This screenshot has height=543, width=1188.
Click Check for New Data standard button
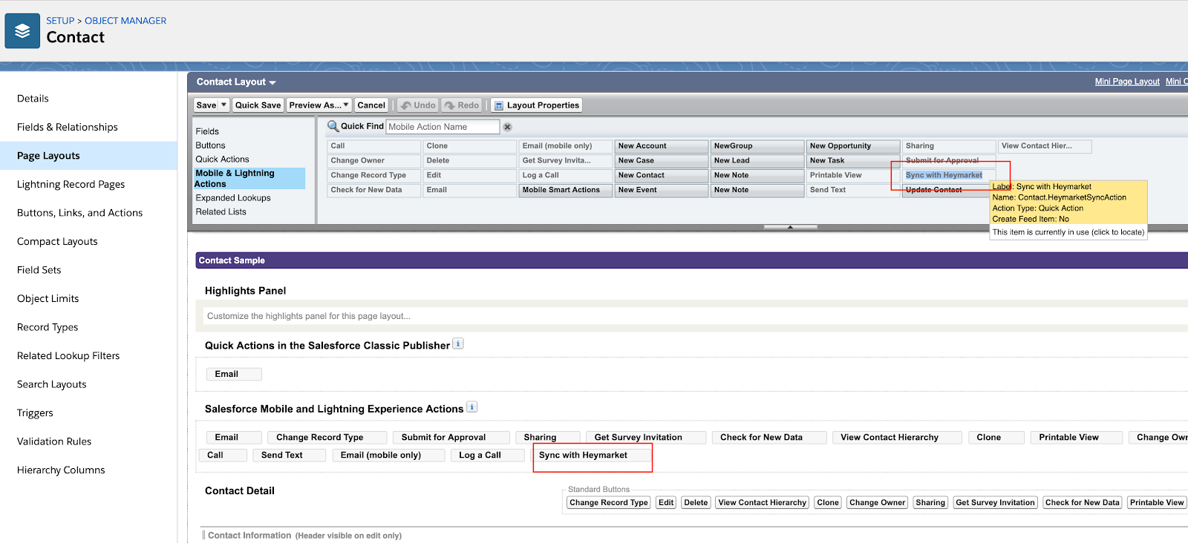click(1082, 503)
